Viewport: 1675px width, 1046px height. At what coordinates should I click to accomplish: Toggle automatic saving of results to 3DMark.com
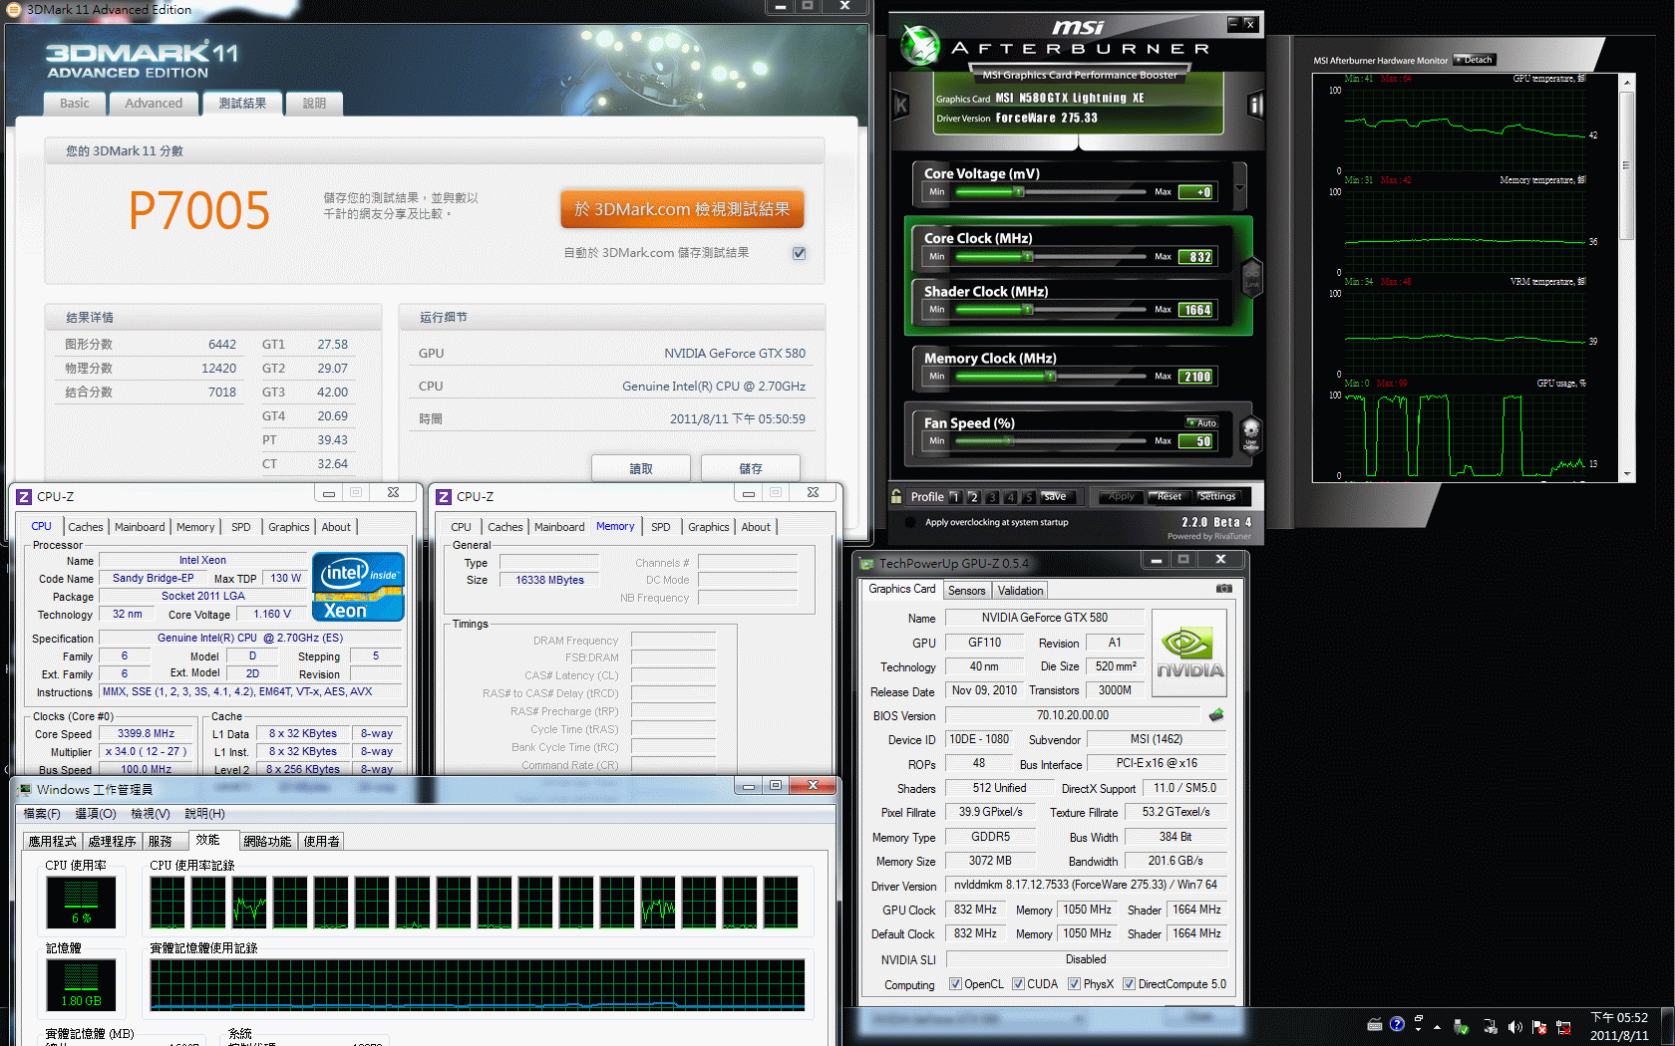[799, 253]
